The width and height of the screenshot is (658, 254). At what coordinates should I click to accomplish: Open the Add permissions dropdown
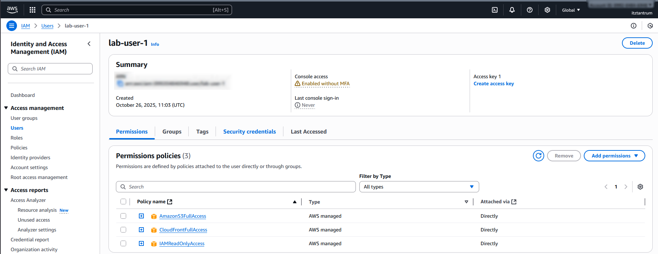coord(614,156)
